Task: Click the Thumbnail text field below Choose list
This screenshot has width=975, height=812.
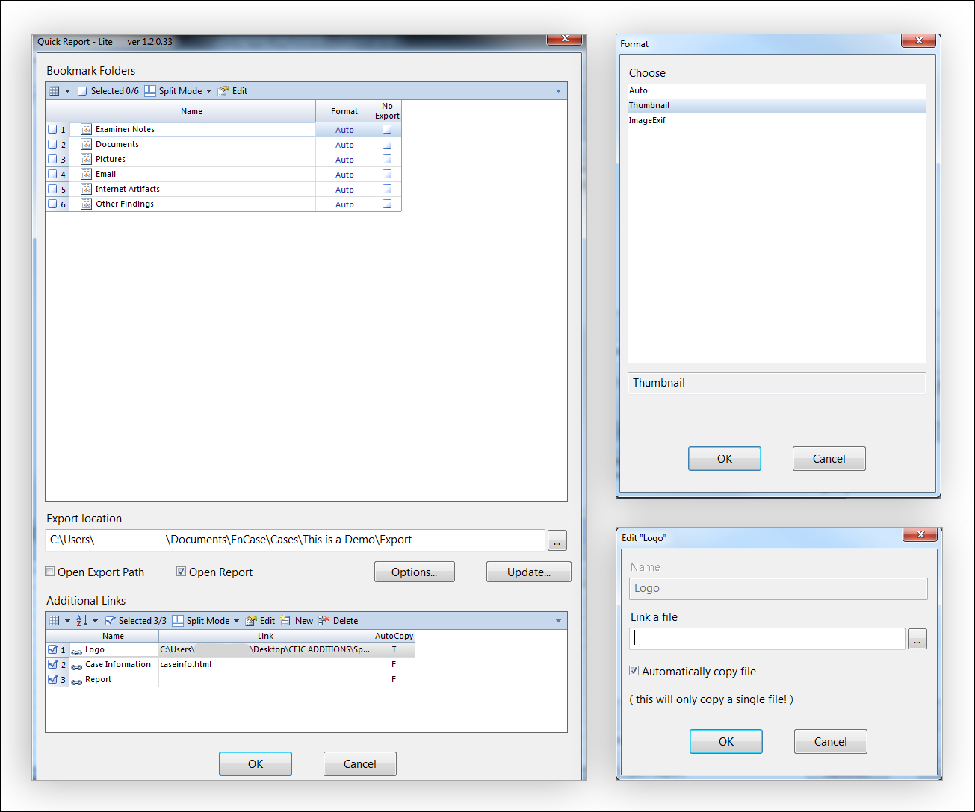Action: point(777,383)
